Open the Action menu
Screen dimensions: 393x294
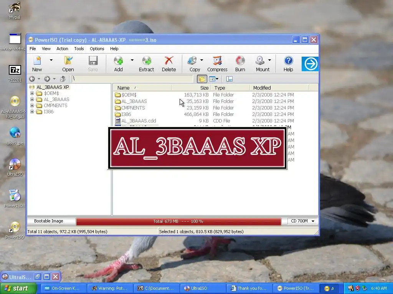point(62,49)
